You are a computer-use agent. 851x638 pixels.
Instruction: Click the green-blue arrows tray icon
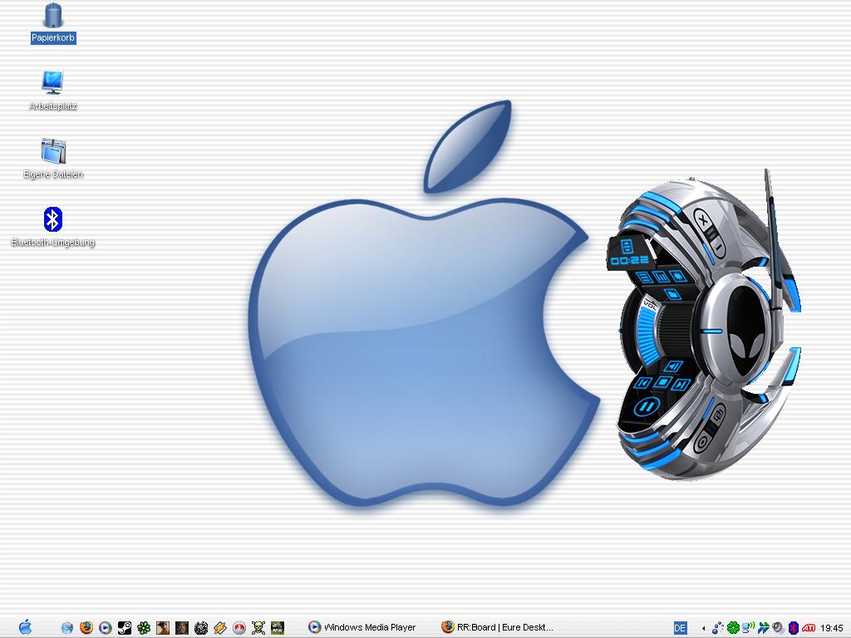[764, 628]
